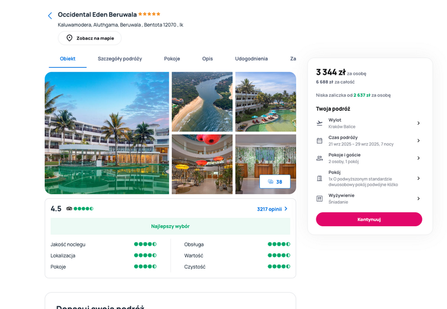Click the blue back arrow icon
This screenshot has height=309, width=447.
(x=50, y=16)
